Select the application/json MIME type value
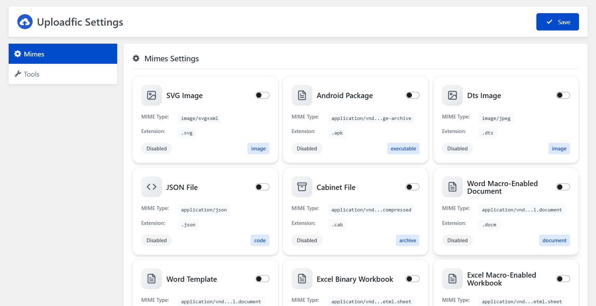This screenshot has height=306, width=596. (x=204, y=210)
